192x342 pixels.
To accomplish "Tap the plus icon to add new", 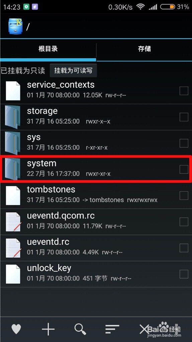I will (48, 329).
